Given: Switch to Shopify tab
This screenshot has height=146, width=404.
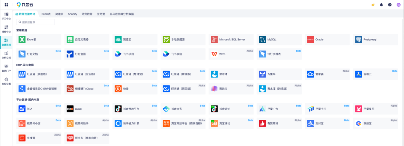Looking at the screenshot, I should click(x=72, y=14).
